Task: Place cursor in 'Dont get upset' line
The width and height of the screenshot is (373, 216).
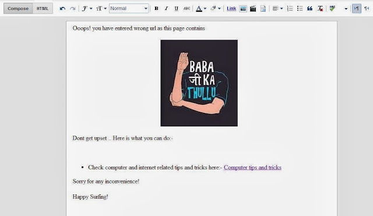Action: 123,138
